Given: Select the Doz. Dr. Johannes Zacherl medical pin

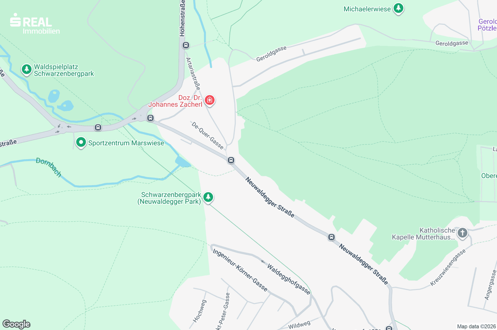Looking at the screenshot, I should coord(209,100).
